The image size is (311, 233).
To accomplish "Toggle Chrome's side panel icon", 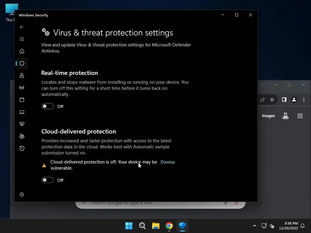I will (284, 100).
